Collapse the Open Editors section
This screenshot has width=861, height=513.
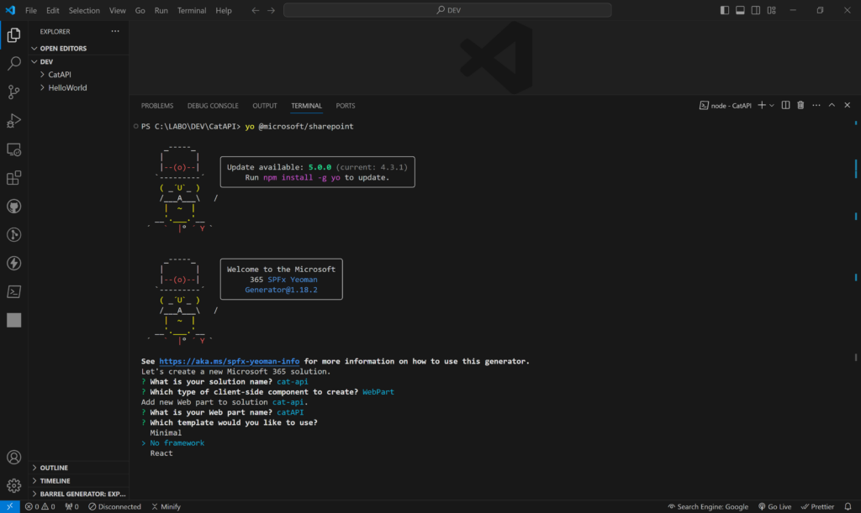(79, 48)
